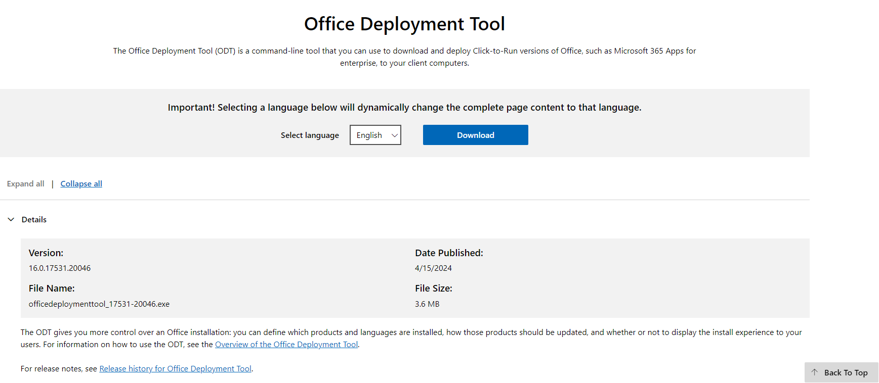Image resolution: width=879 pixels, height=383 pixels.
Task: Open Overview of the Office Deployment Tool link
Action: pyautogui.click(x=286, y=345)
